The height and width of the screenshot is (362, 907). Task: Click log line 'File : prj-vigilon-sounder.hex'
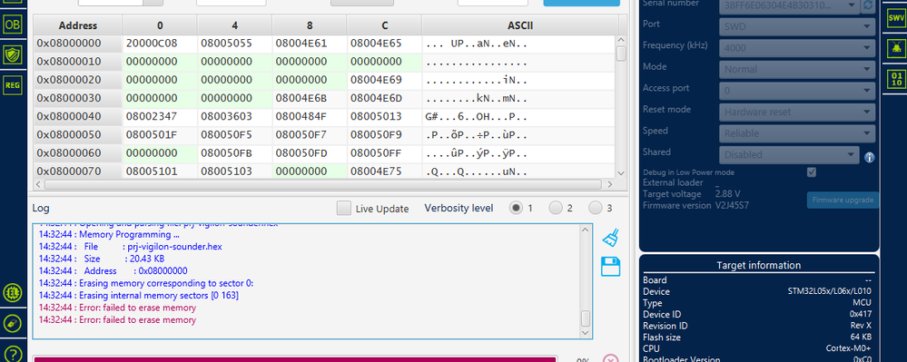(130, 247)
